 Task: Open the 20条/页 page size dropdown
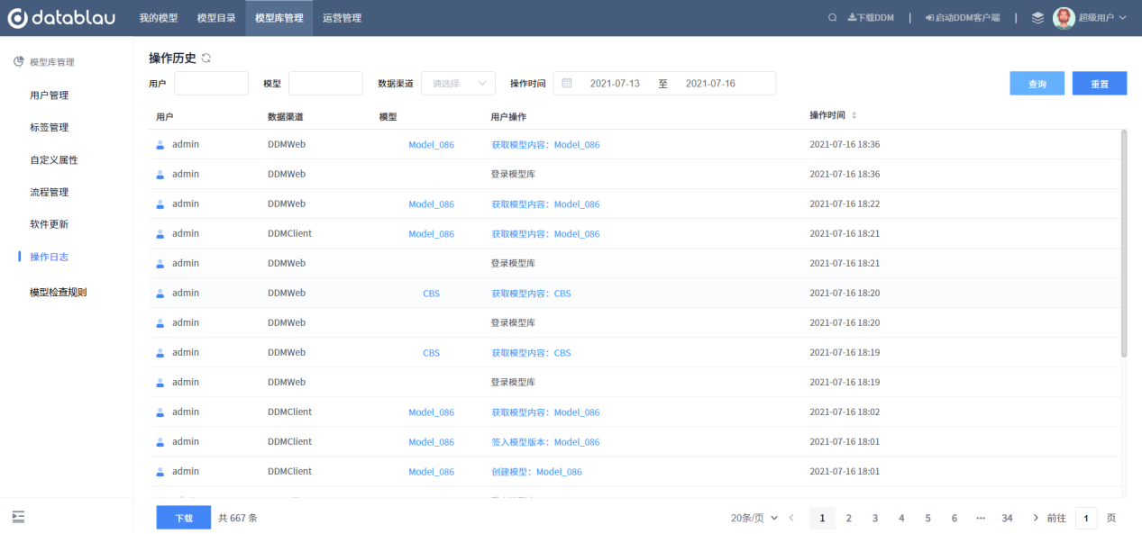[x=754, y=519]
